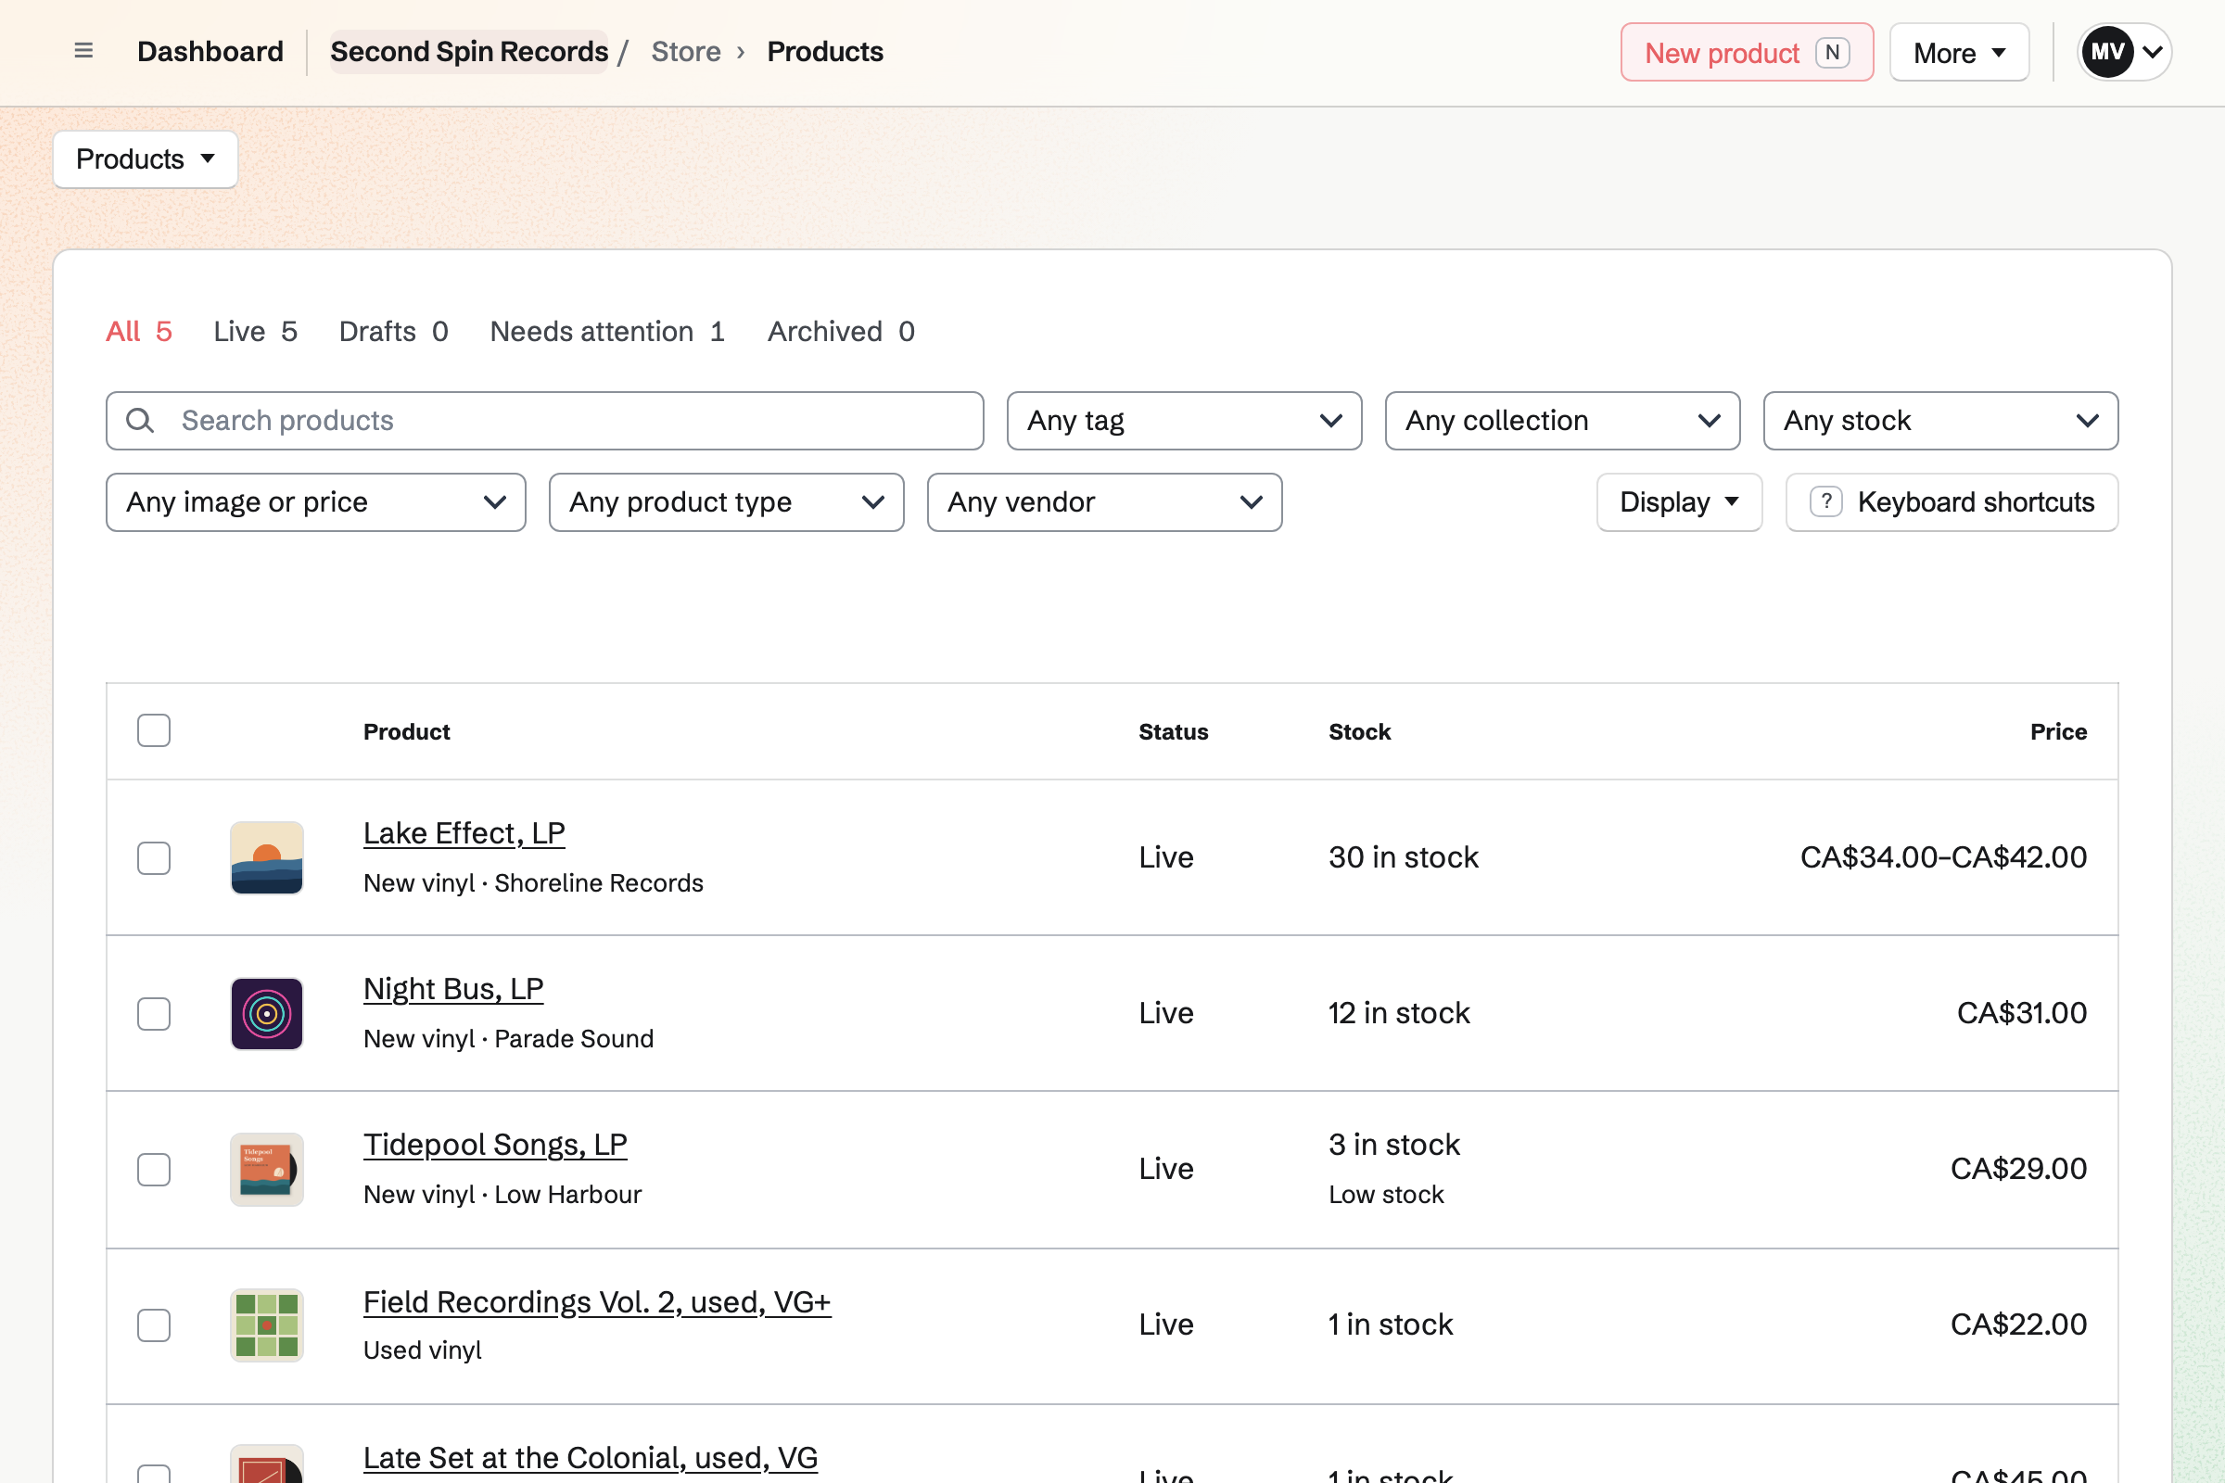Click the search magnifier icon
Image resolution: width=2225 pixels, height=1483 pixels.
pyautogui.click(x=140, y=421)
